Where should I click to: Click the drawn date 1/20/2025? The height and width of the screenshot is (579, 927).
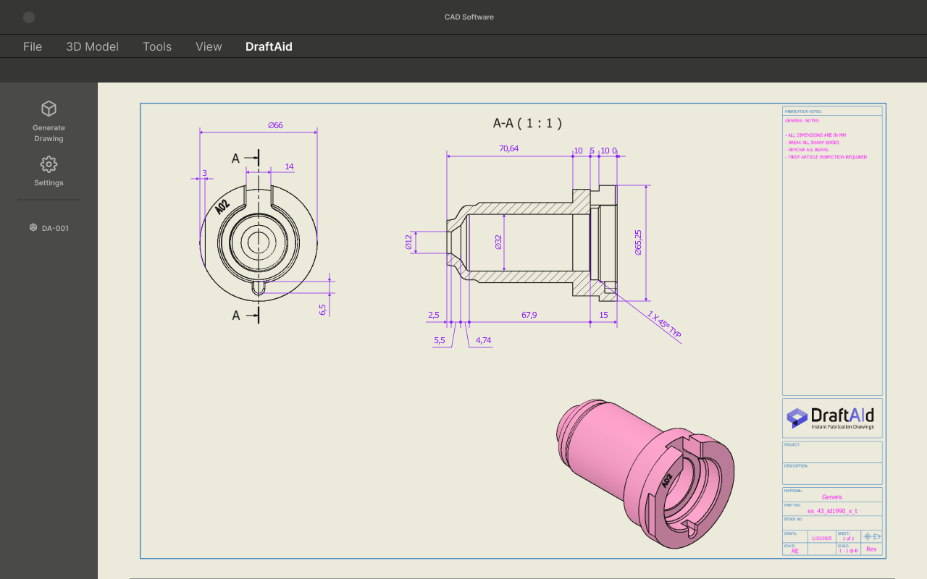click(x=822, y=538)
